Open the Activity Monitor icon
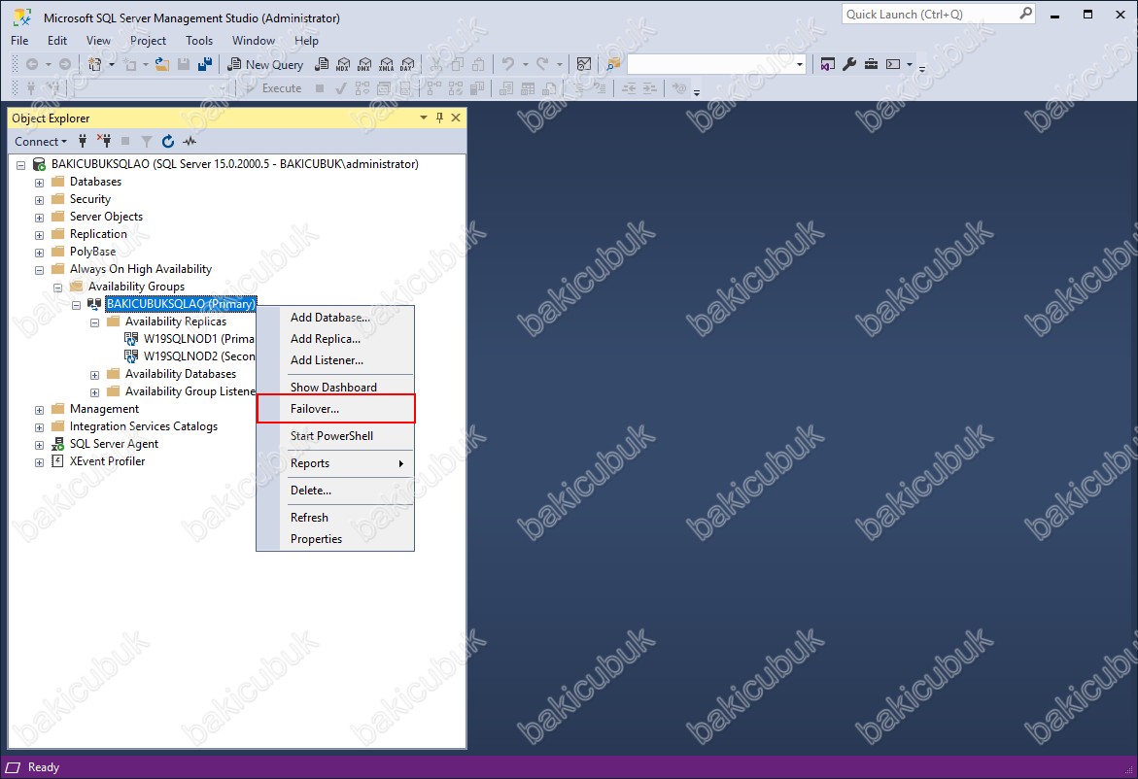1138x779 pixels. (x=583, y=64)
